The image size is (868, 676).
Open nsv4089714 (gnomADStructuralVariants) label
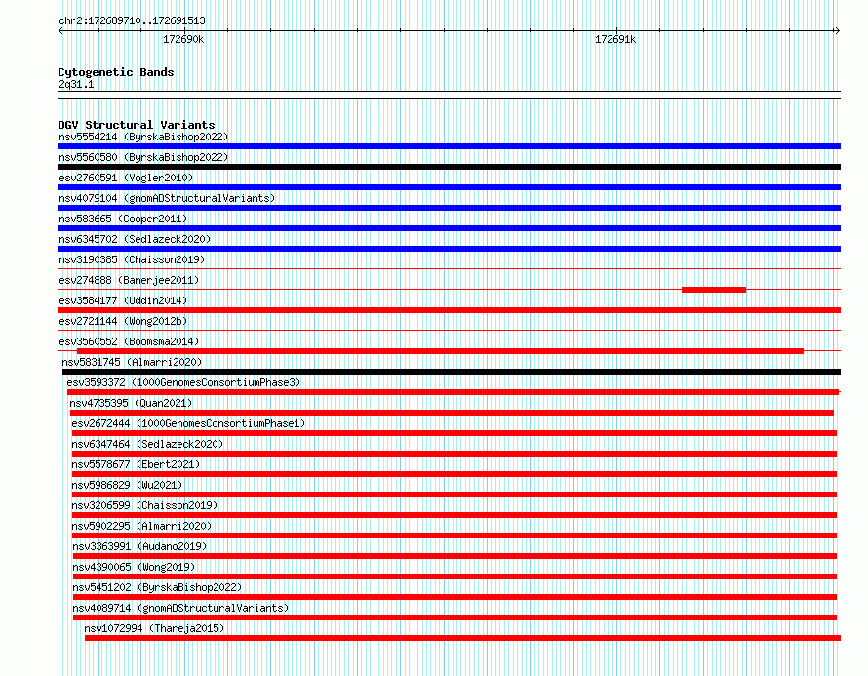180,608
